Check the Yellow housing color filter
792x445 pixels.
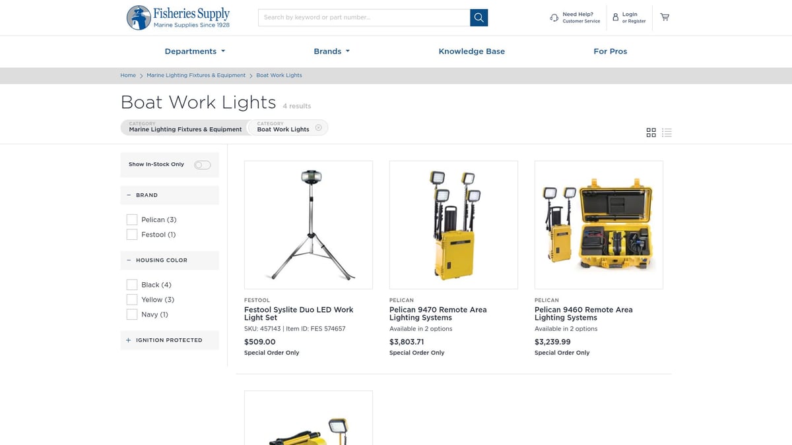[131, 299]
